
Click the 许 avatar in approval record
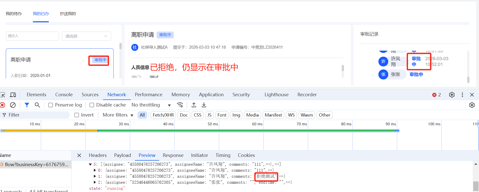pos(383,61)
